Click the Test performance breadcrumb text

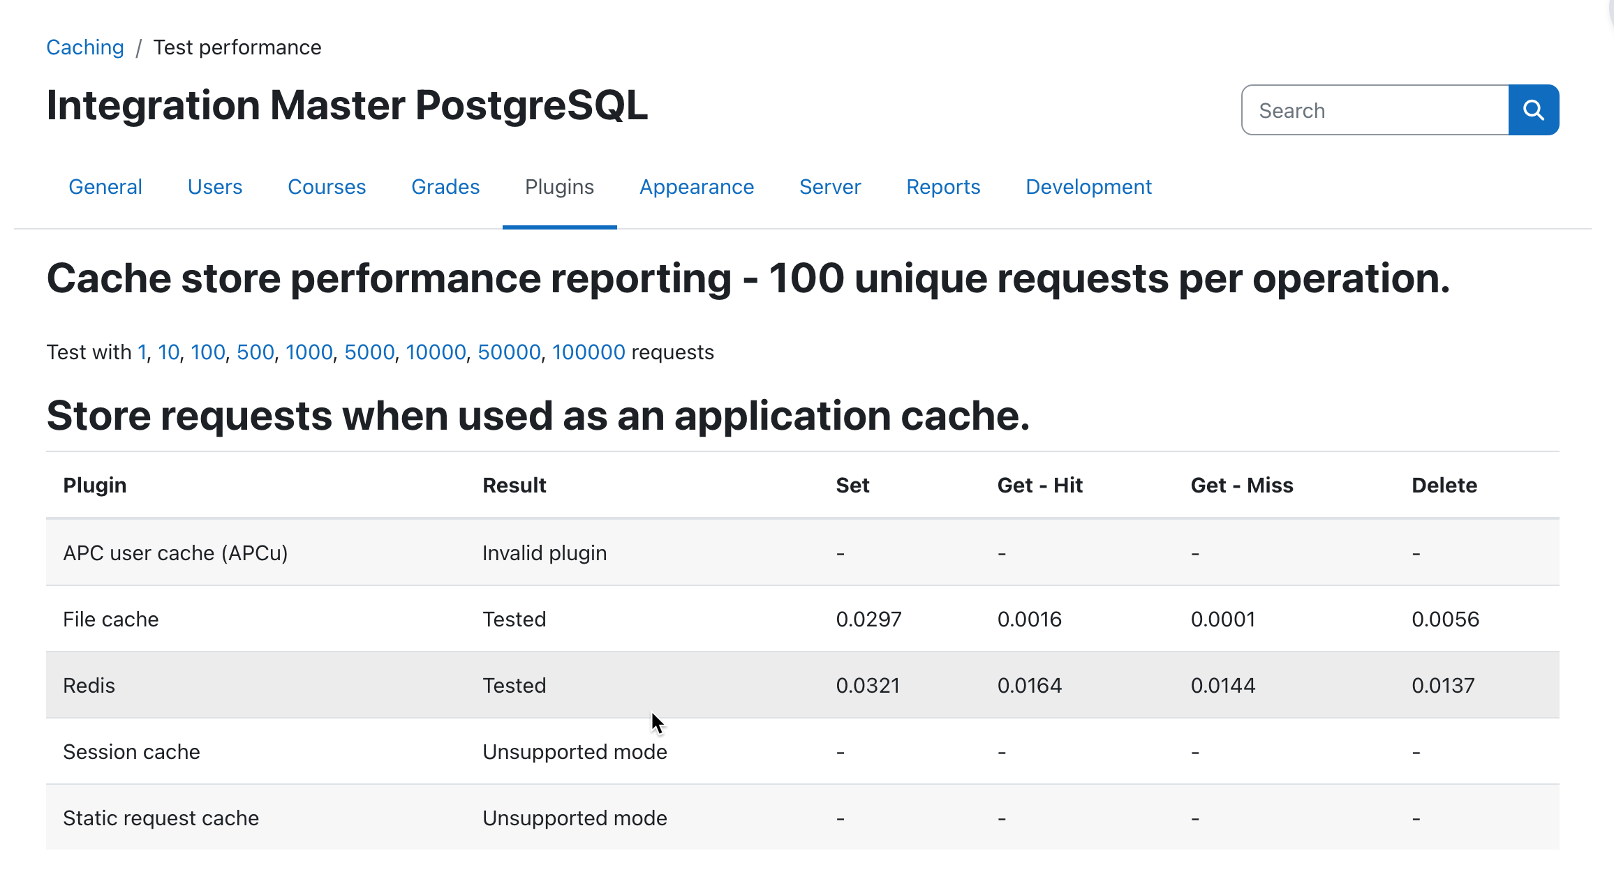(x=237, y=47)
